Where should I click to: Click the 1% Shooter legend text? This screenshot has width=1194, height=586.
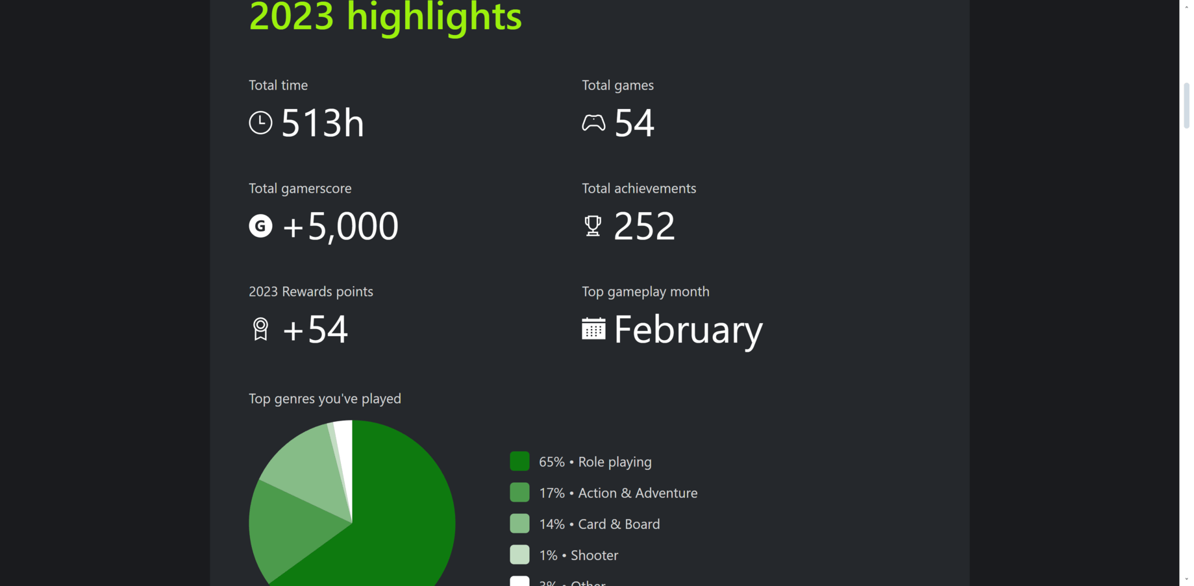coord(578,555)
